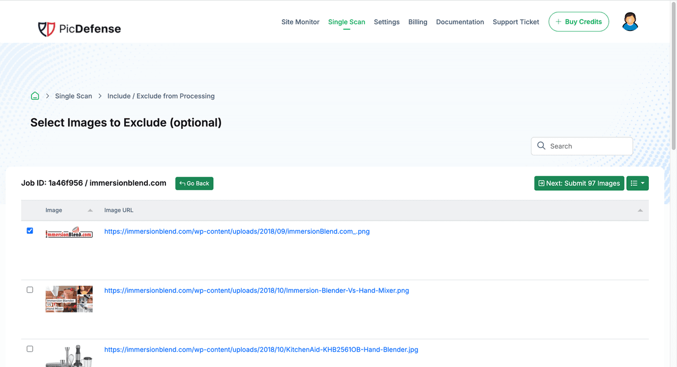
Task: Open the Site Monitor page
Action: tap(301, 22)
